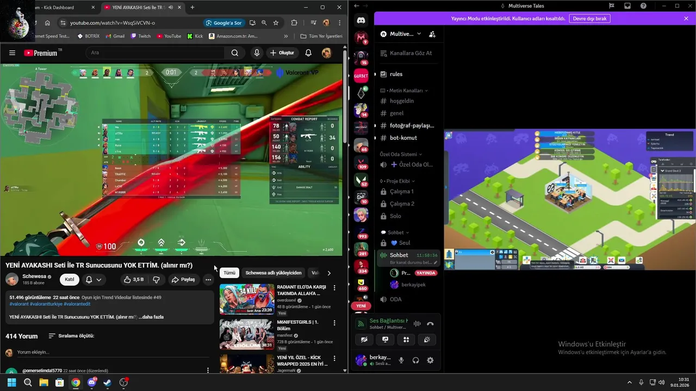Open noise suppression waveform icon

[417, 324]
